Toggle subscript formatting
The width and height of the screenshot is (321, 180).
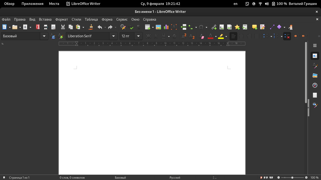click(x=192, y=36)
